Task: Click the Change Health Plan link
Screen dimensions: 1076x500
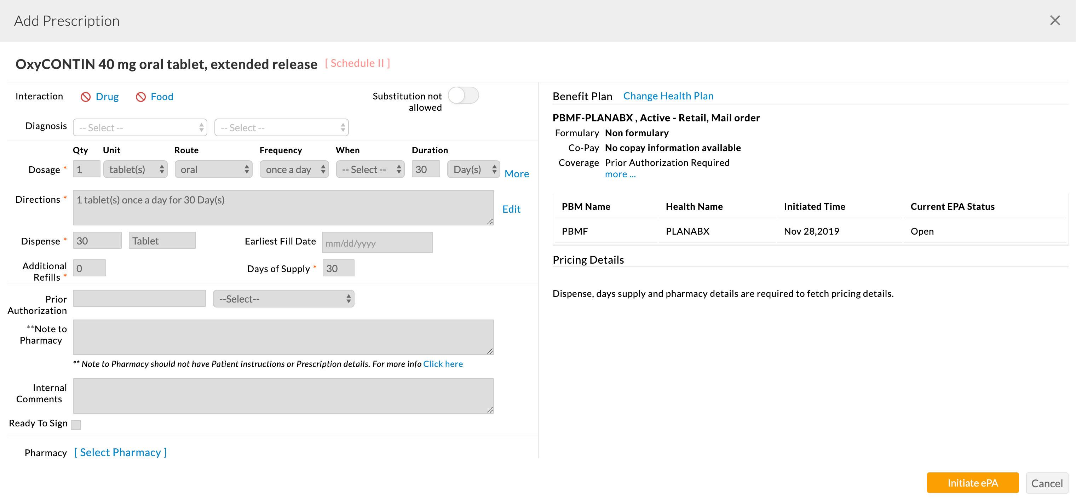Action: tap(668, 96)
